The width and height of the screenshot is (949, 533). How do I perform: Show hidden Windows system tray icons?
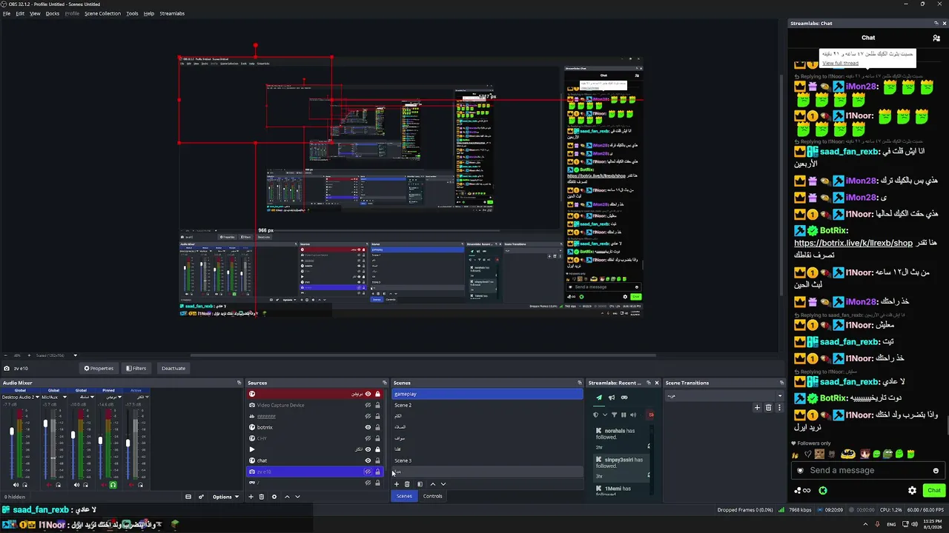[865, 524]
